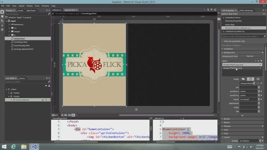Select the no-image background option icon
The image size is (267, 150).
pyautogui.click(x=243, y=79)
